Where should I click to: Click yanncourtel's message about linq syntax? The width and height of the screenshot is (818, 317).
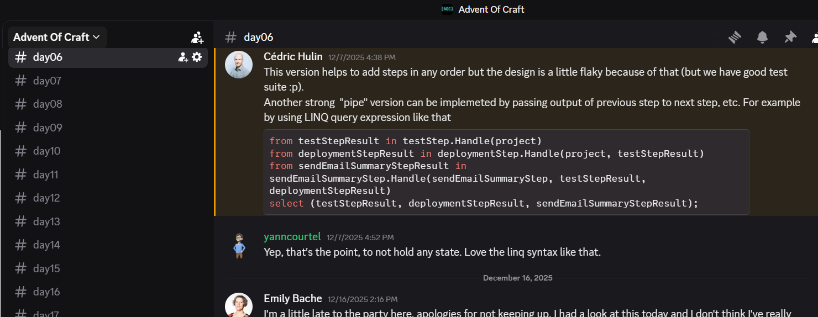[x=432, y=252]
